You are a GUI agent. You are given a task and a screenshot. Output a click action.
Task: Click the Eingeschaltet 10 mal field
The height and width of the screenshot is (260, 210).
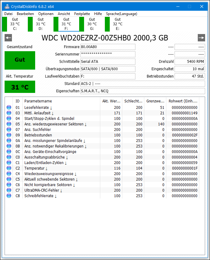click(x=190, y=69)
